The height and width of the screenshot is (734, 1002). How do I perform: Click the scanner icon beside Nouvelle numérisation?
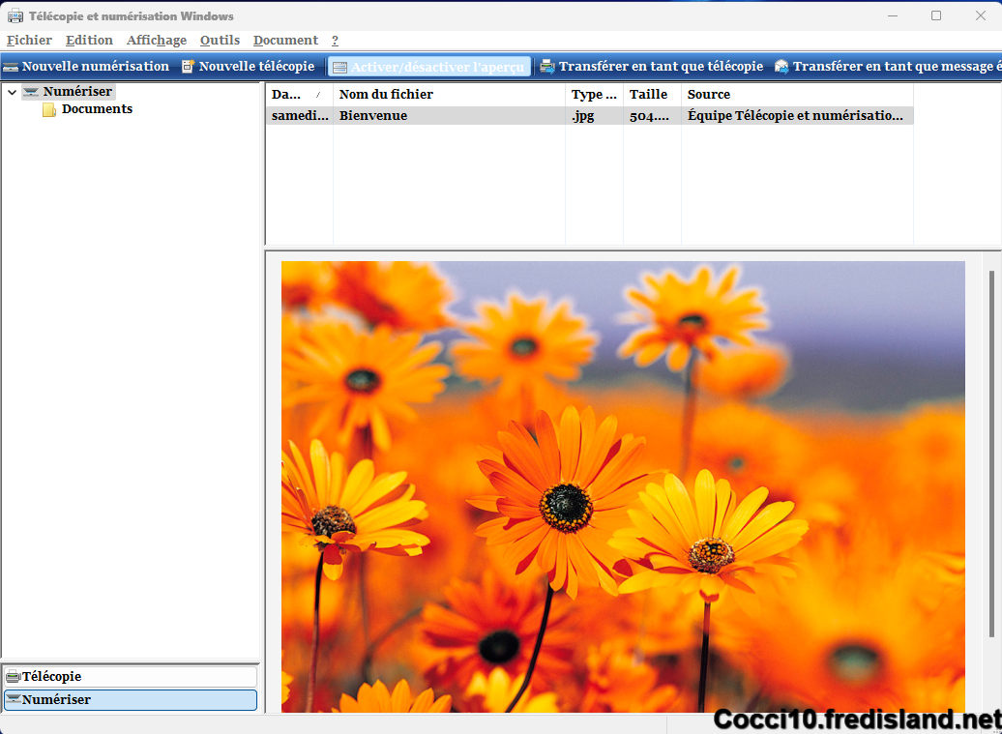pyautogui.click(x=11, y=67)
